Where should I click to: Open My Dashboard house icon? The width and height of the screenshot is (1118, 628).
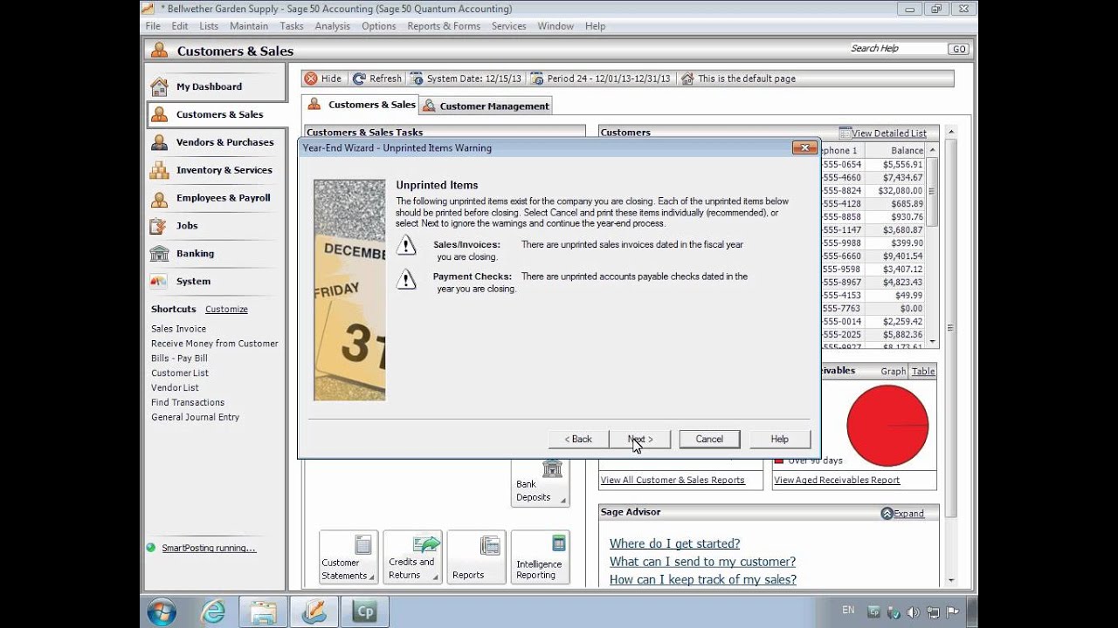[159, 87]
